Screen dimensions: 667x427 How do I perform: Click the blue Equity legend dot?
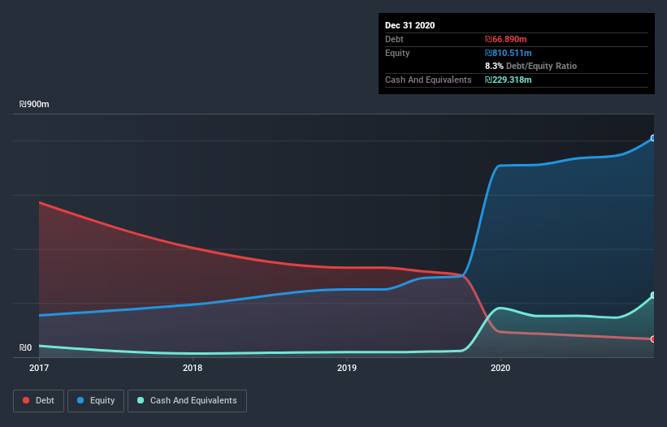tap(80, 400)
